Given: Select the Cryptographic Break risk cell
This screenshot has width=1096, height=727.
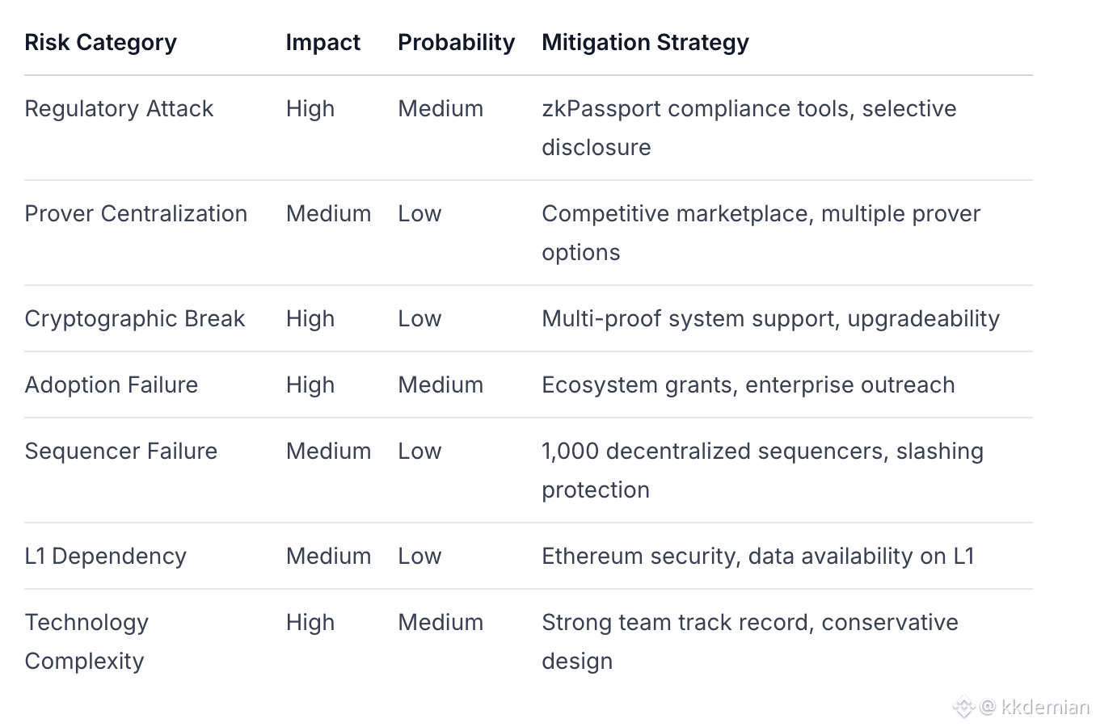Looking at the screenshot, I should click(134, 318).
